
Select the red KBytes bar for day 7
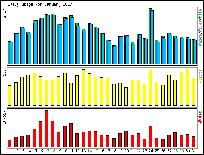(47, 129)
